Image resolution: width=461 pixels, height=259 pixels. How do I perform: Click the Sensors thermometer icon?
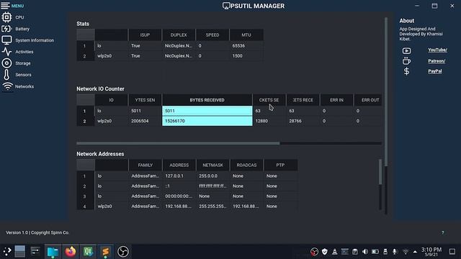(6, 75)
